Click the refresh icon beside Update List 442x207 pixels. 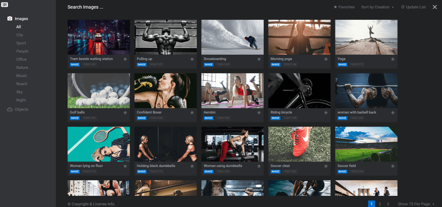point(403,7)
